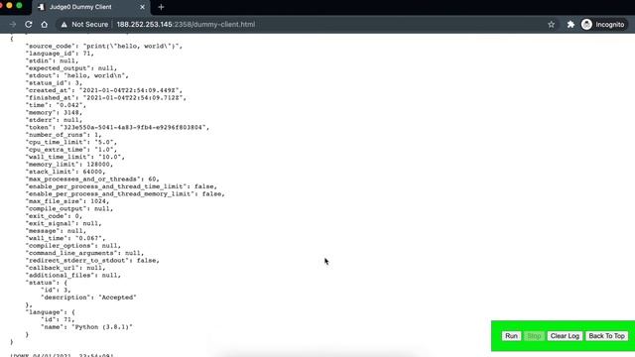Click the "stdout" hello world line
Image resolution: width=635 pixels, height=357 pixels.
pyautogui.click(x=77, y=75)
